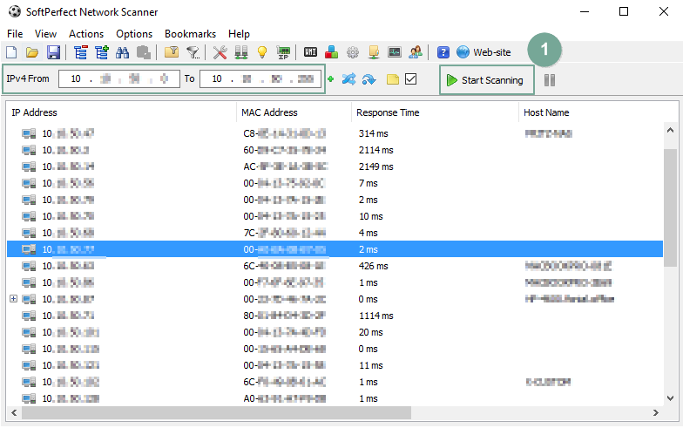
Task: Click the vertical scrollbar down arrow
Action: (x=670, y=395)
